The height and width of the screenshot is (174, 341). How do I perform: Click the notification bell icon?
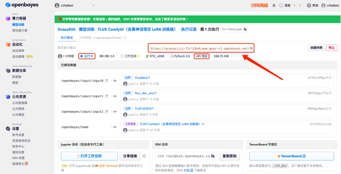point(274,5)
